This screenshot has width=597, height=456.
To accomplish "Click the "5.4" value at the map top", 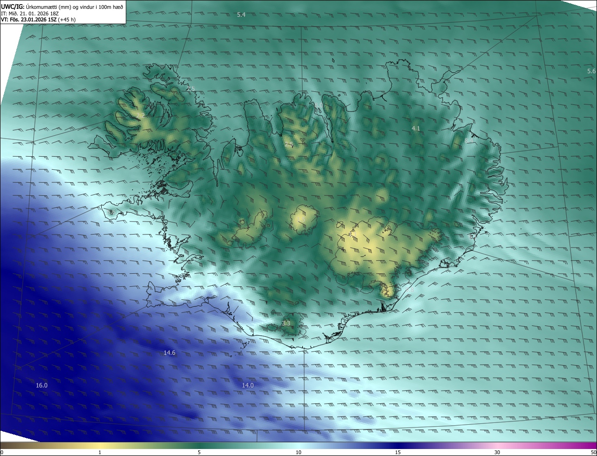I will tap(241, 15).
